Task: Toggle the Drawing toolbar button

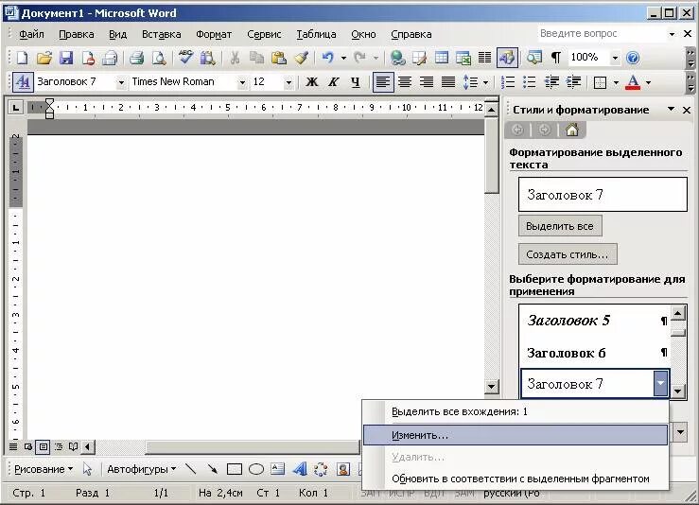Action: [x=507, y=58]
